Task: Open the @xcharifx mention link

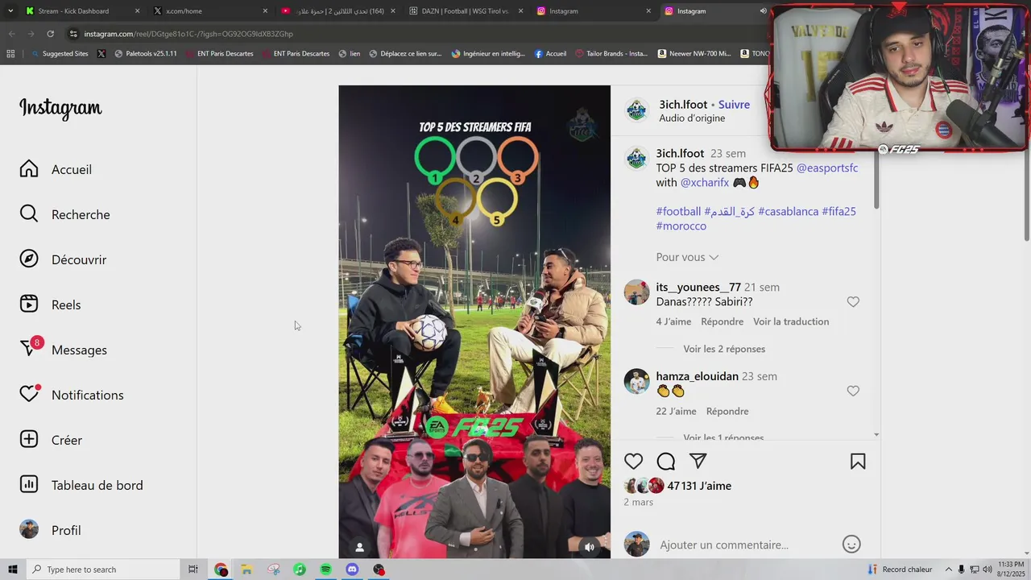Action: (x=705, y=183)
